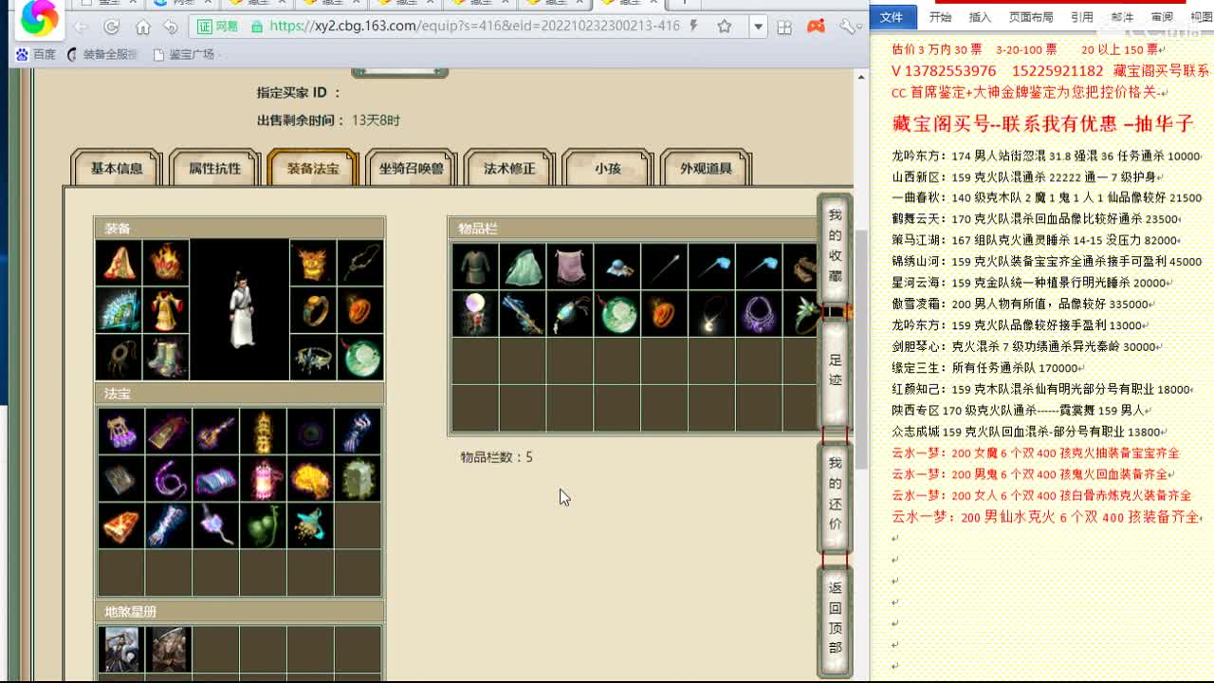Viewport: 1214px width, 683px height.
Task: Open the 坐骑召唤兽 tab
Action: (x=411, y=169)
